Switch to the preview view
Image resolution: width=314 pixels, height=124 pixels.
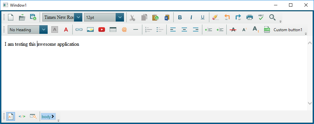coord(33,116)
